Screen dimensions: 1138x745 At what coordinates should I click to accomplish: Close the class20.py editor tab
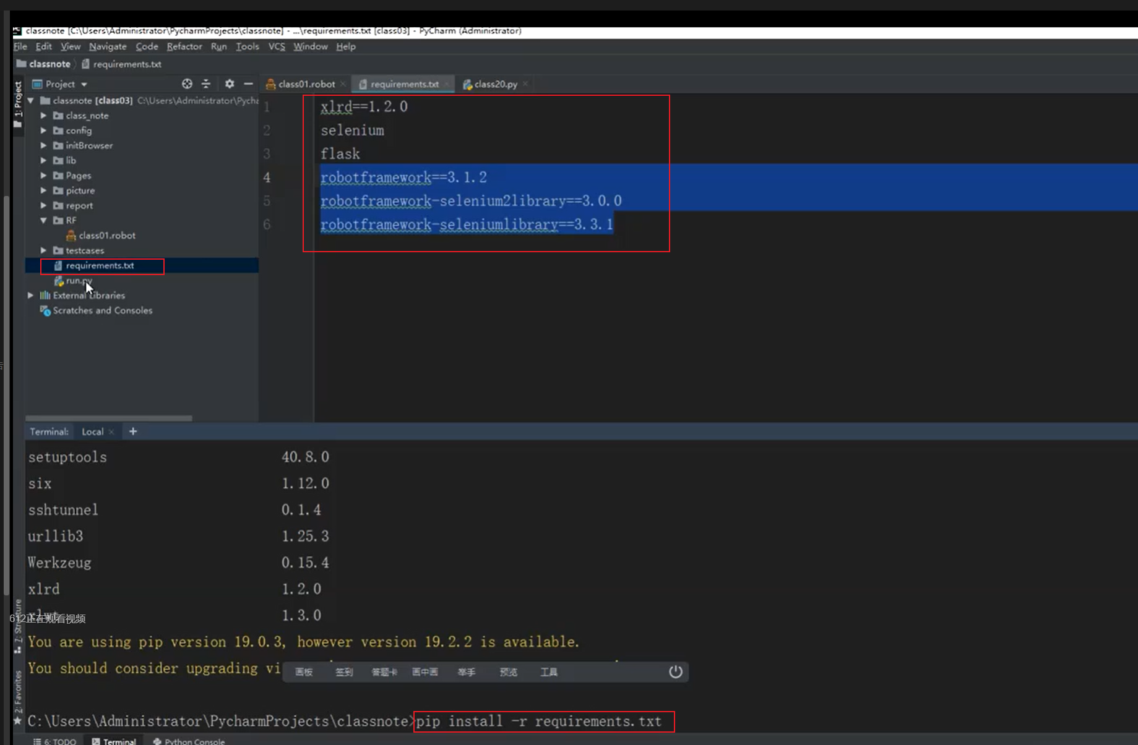525,84
